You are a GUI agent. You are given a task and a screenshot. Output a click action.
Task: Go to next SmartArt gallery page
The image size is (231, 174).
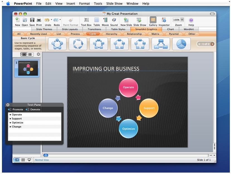212,44
